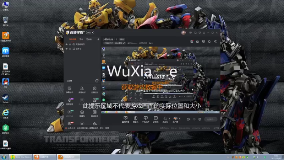Click the gift box icon with red dot

(192, 41)
